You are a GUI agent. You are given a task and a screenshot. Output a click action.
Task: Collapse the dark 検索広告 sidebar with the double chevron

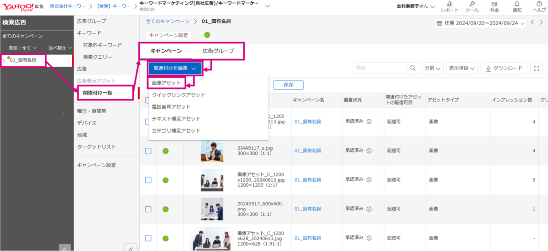click(x=65, y=249)
